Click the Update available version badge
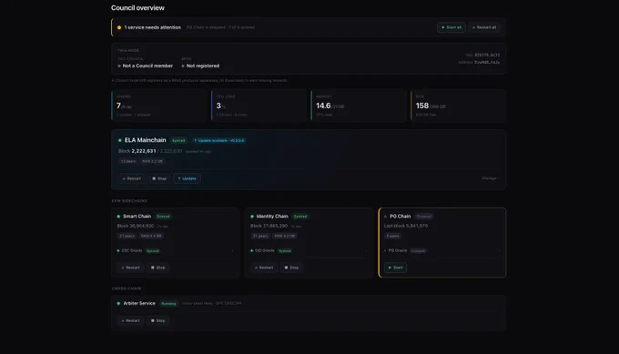Screen dimensions: 619x354 pyautogui.click(x=219, y=140)
